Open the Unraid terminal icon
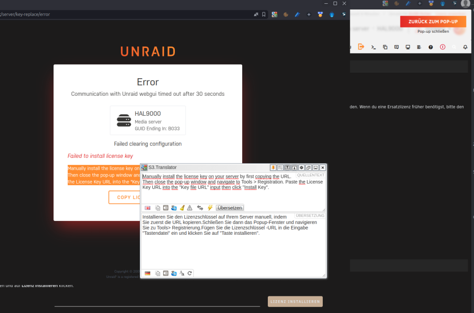Viewport: 474px width, 313px height. coord(374,47)
